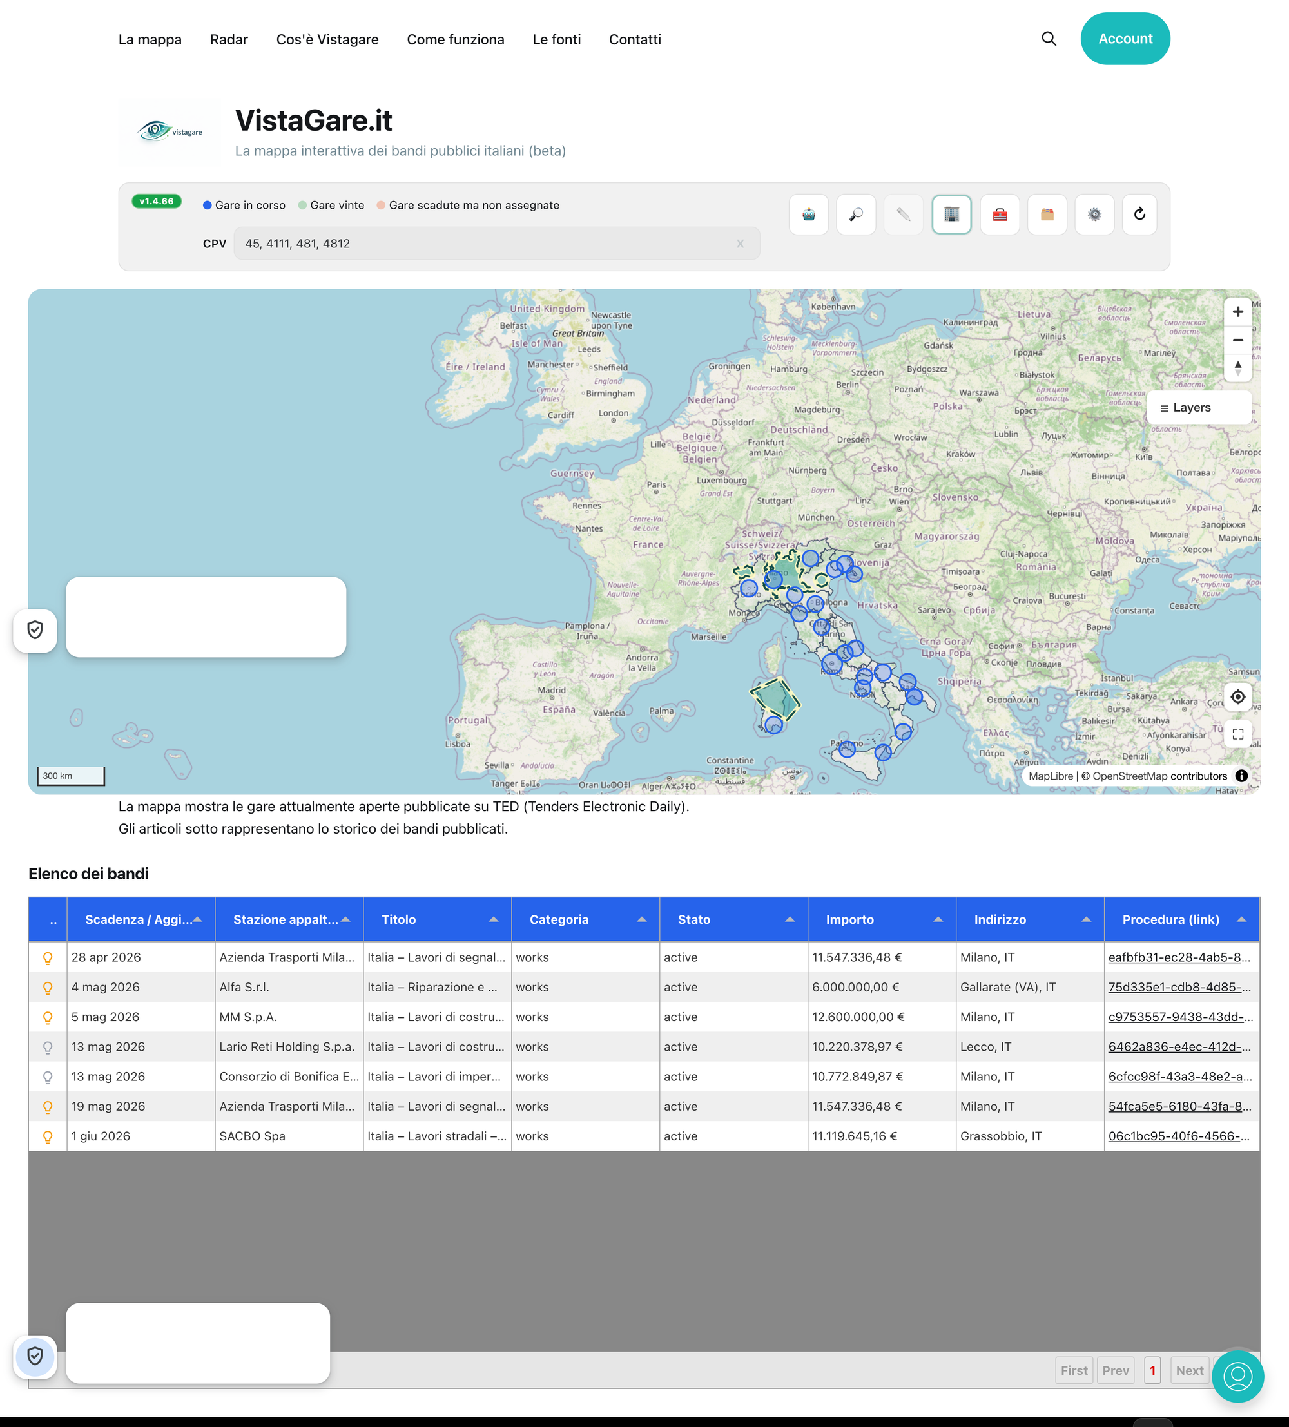Toggle the lightbulb on 28 apr 2026 row
Image resolution: width=1289 pixels, height=1427 pixels.
coord(48,958)
